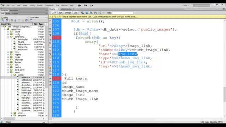Expand the helpers folder
Viewport: 226px width, 127px height.
pos(8,55)
